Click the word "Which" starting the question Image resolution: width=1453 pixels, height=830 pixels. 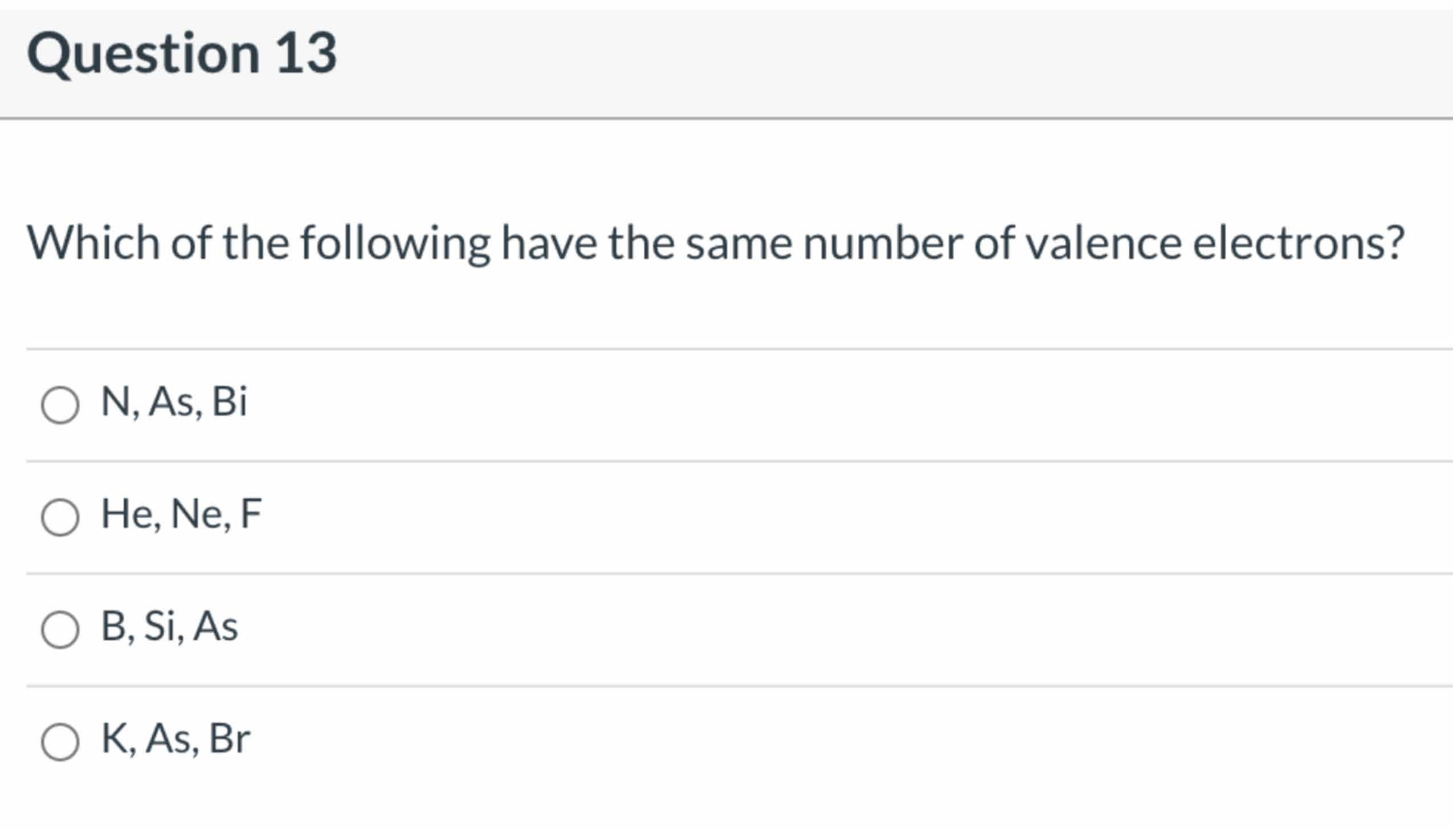point(94,243)
